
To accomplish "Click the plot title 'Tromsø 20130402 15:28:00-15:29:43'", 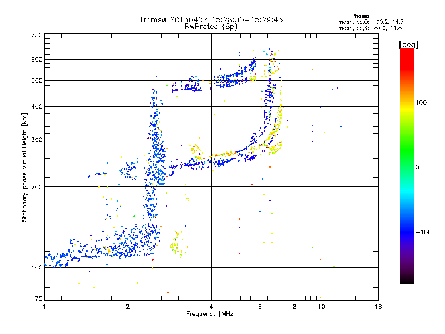I will tap(211, 19).
